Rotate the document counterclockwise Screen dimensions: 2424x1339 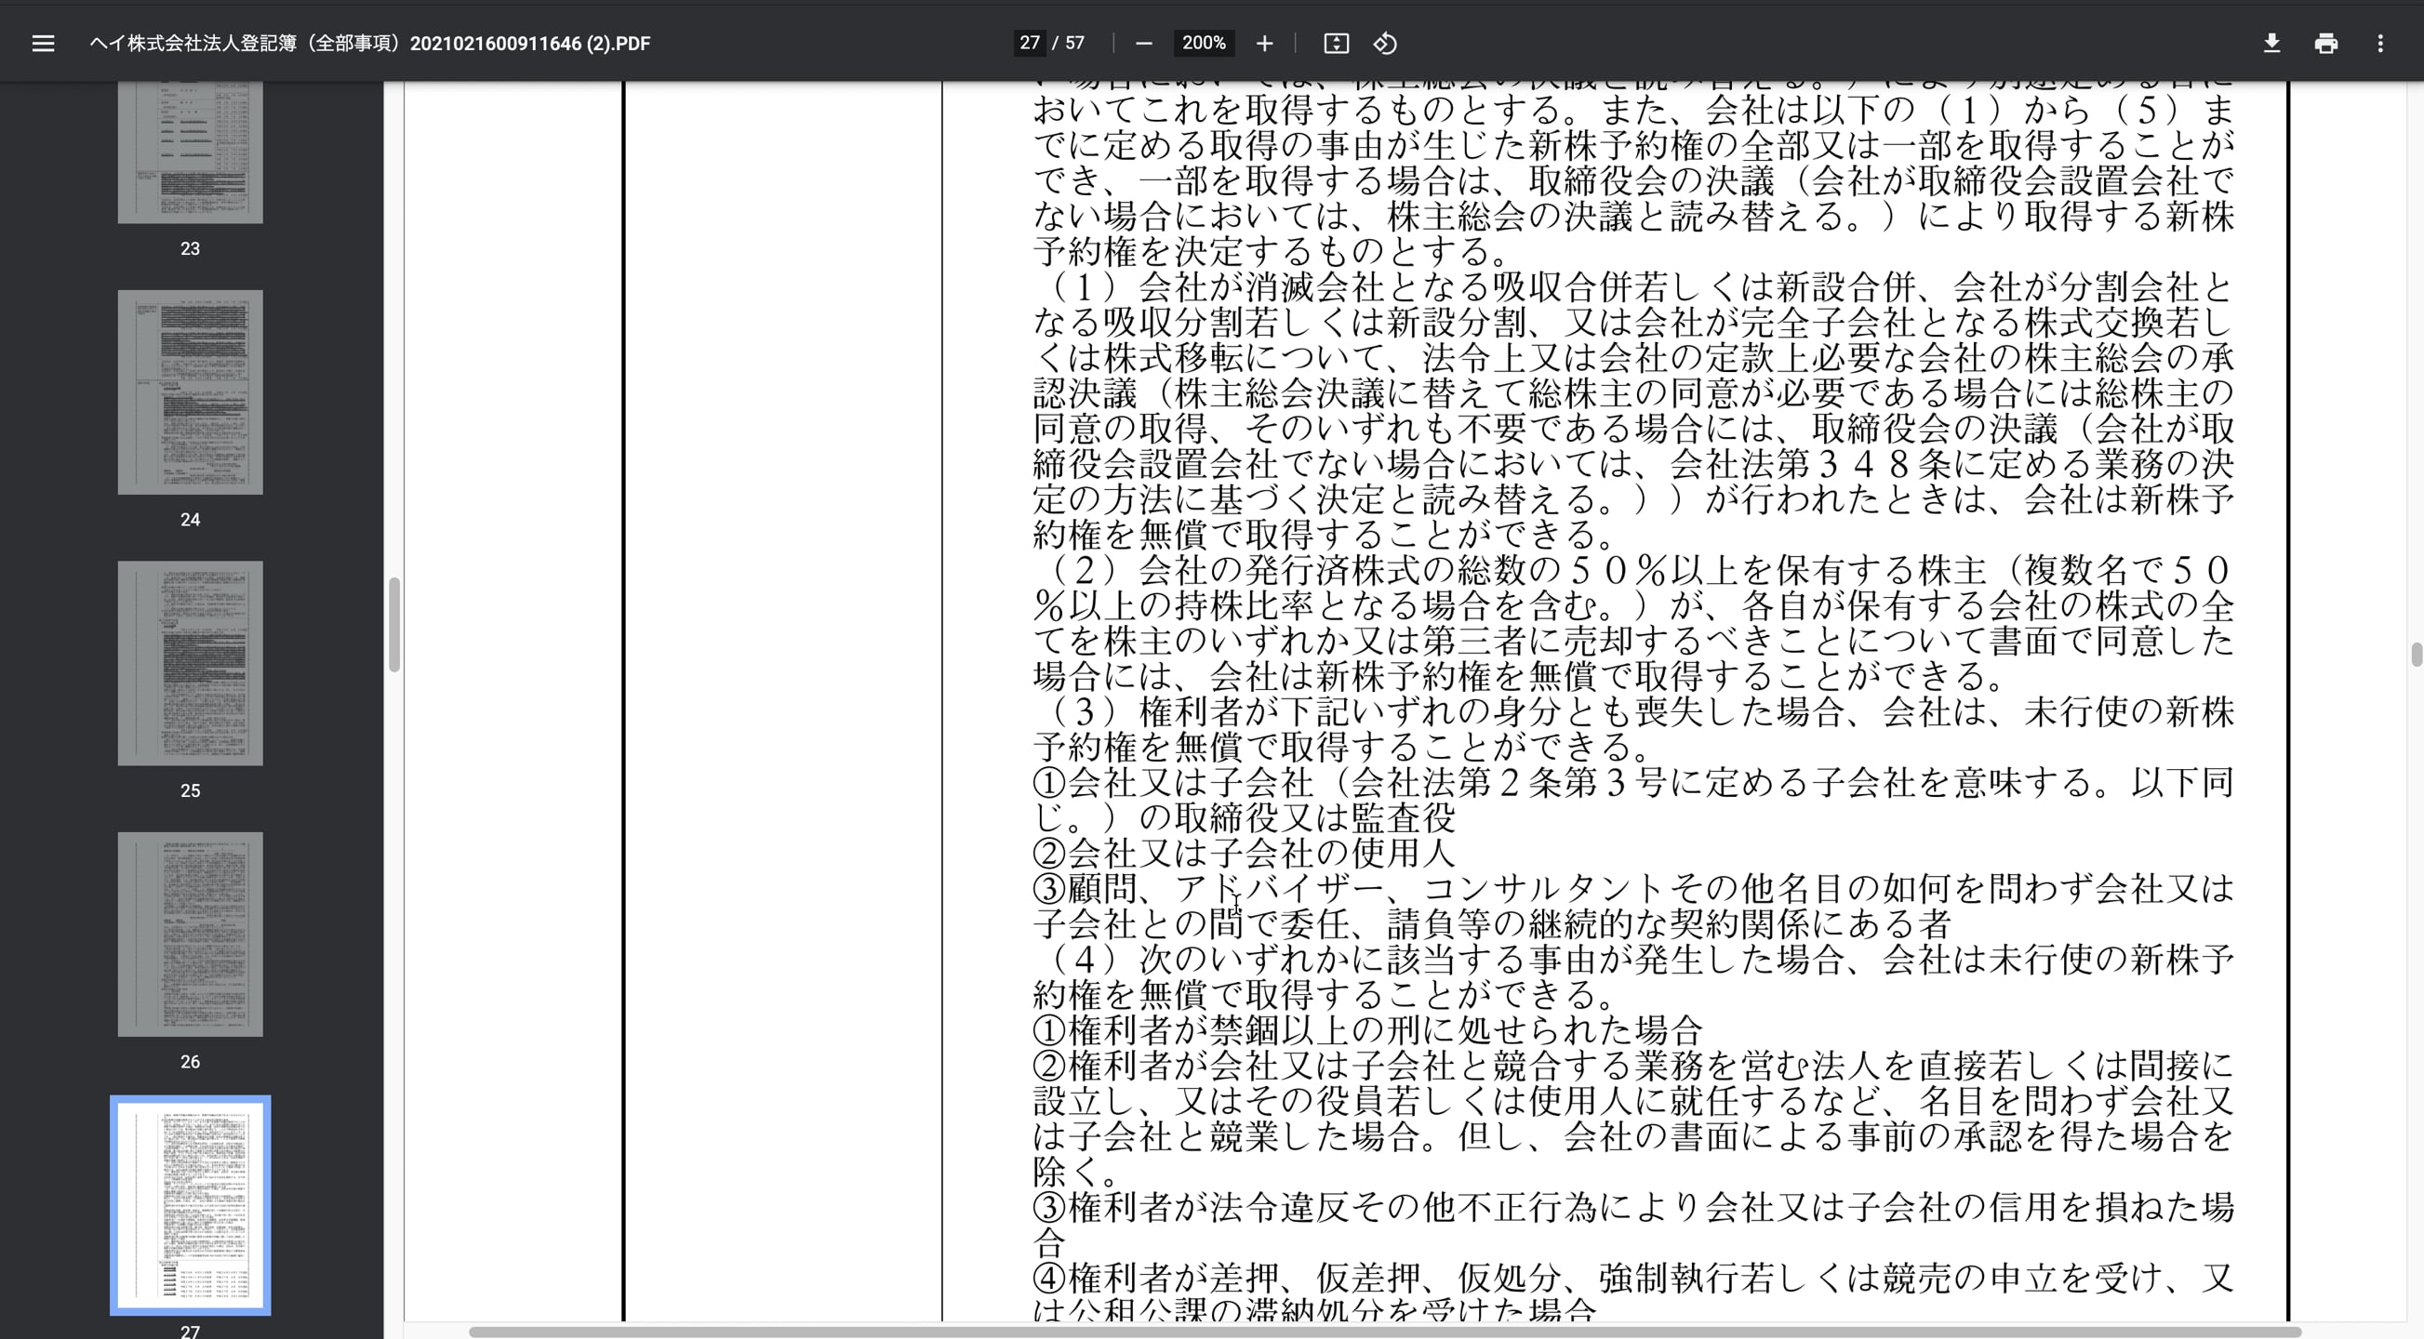click(1384, 44)
